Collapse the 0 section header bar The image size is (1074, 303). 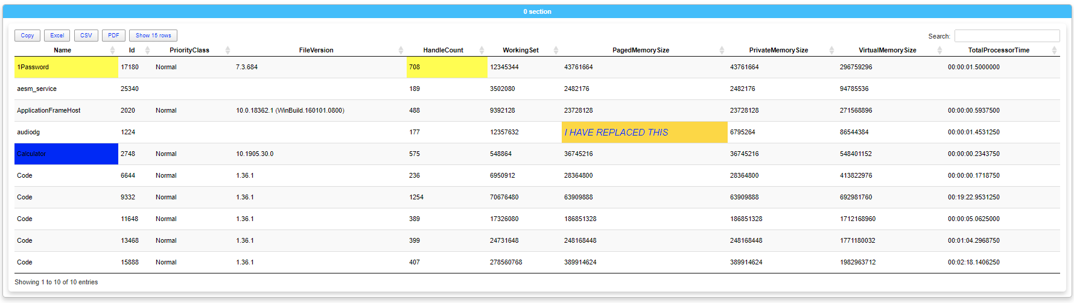(536, 11)
